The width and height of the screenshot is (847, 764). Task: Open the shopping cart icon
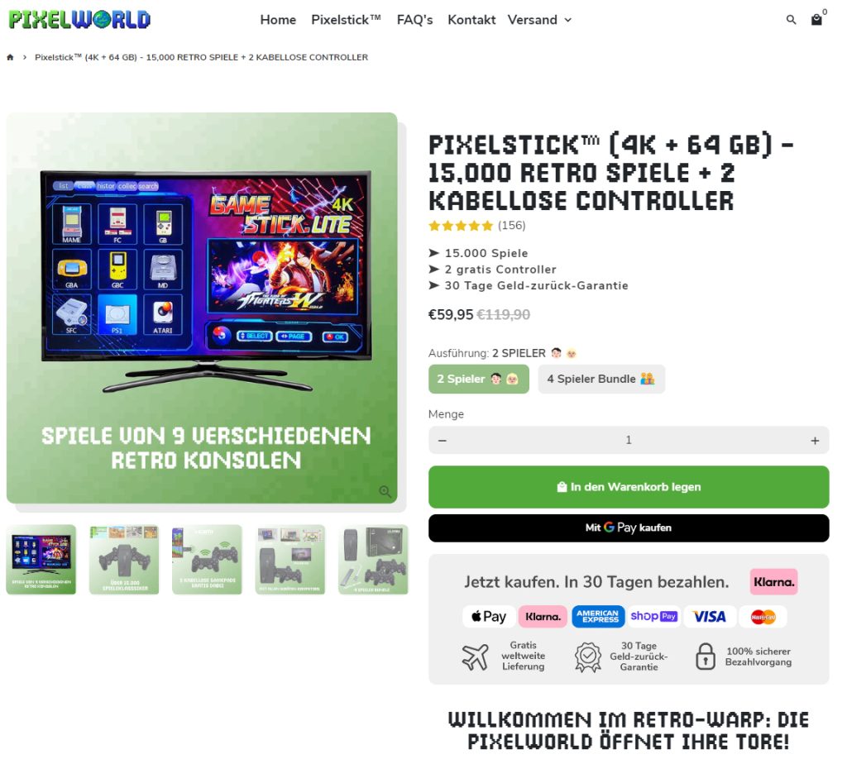point(816,20)
